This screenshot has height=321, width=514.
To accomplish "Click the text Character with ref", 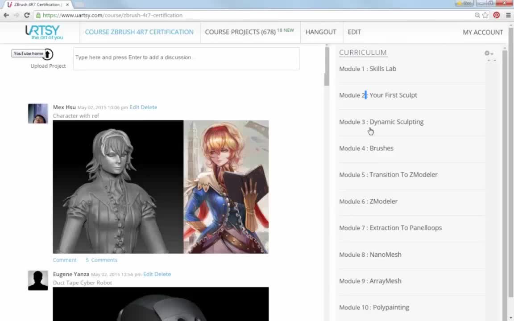I will click(76, 115).
